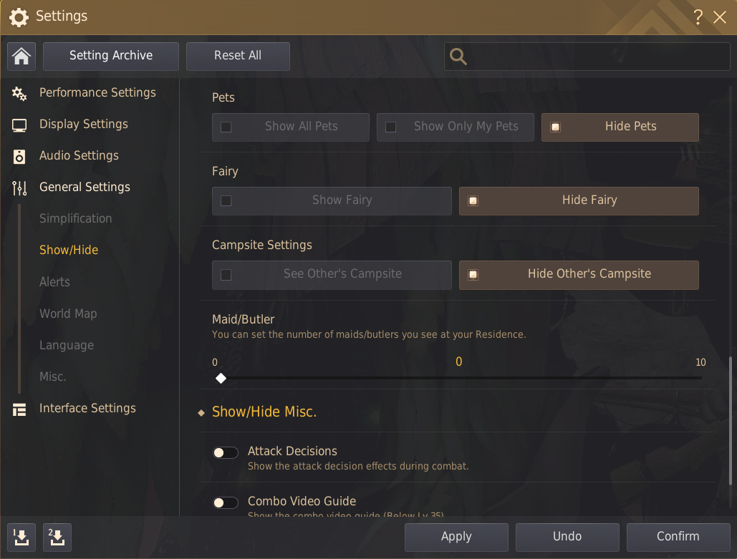Open the preset 1 save icon

[21, 537]
